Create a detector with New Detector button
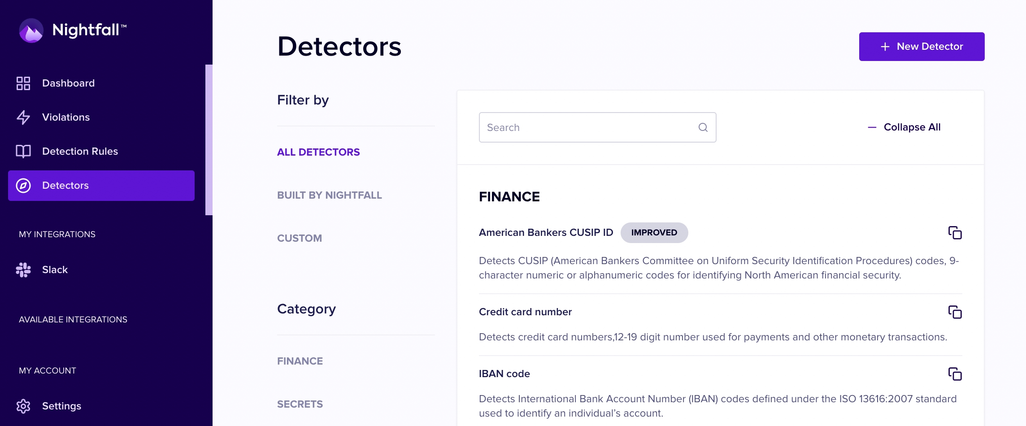Screen dimensions: 1026x426 921,46
